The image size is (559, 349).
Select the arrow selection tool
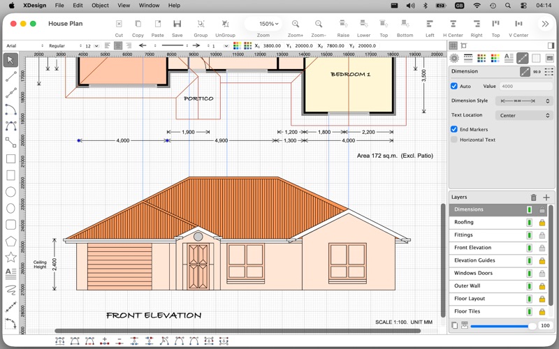click(x=10, y=60)
